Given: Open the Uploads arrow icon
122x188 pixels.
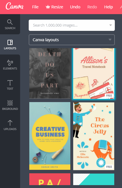Looking at the screenshot, I should [x=10, y=123].
